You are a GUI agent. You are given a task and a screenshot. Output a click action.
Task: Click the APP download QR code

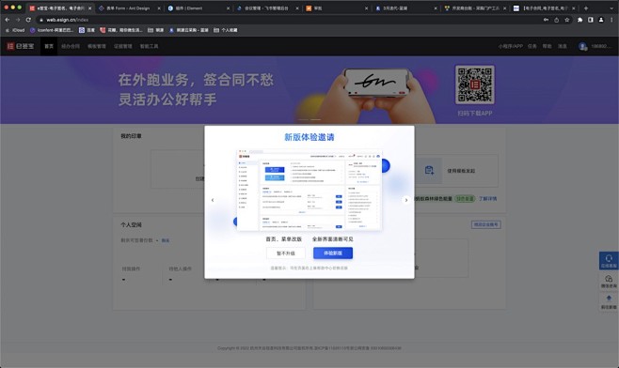tap(474, 84)
